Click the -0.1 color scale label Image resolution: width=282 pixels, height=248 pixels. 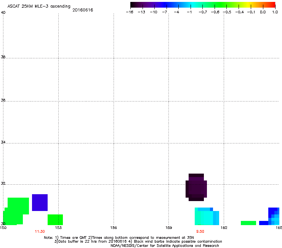tap(251, 12)
